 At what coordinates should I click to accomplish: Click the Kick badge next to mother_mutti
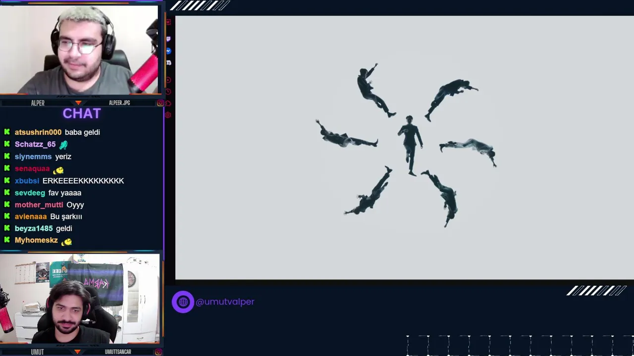tap(7, 205)
